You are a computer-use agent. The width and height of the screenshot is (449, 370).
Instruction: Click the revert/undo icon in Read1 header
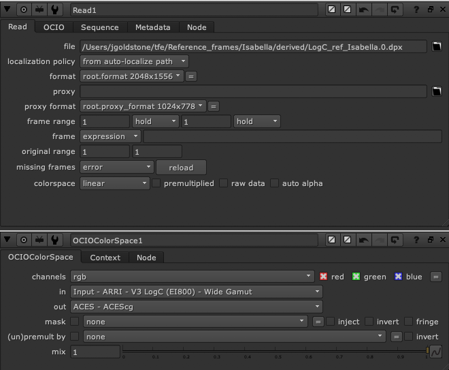[x=363, y=10]
